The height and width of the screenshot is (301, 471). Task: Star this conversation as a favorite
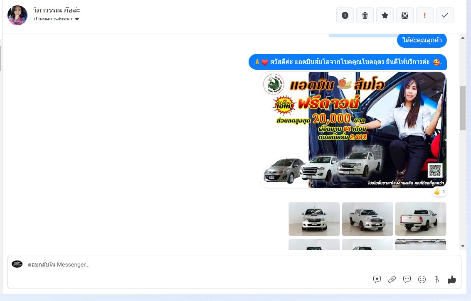385,15
